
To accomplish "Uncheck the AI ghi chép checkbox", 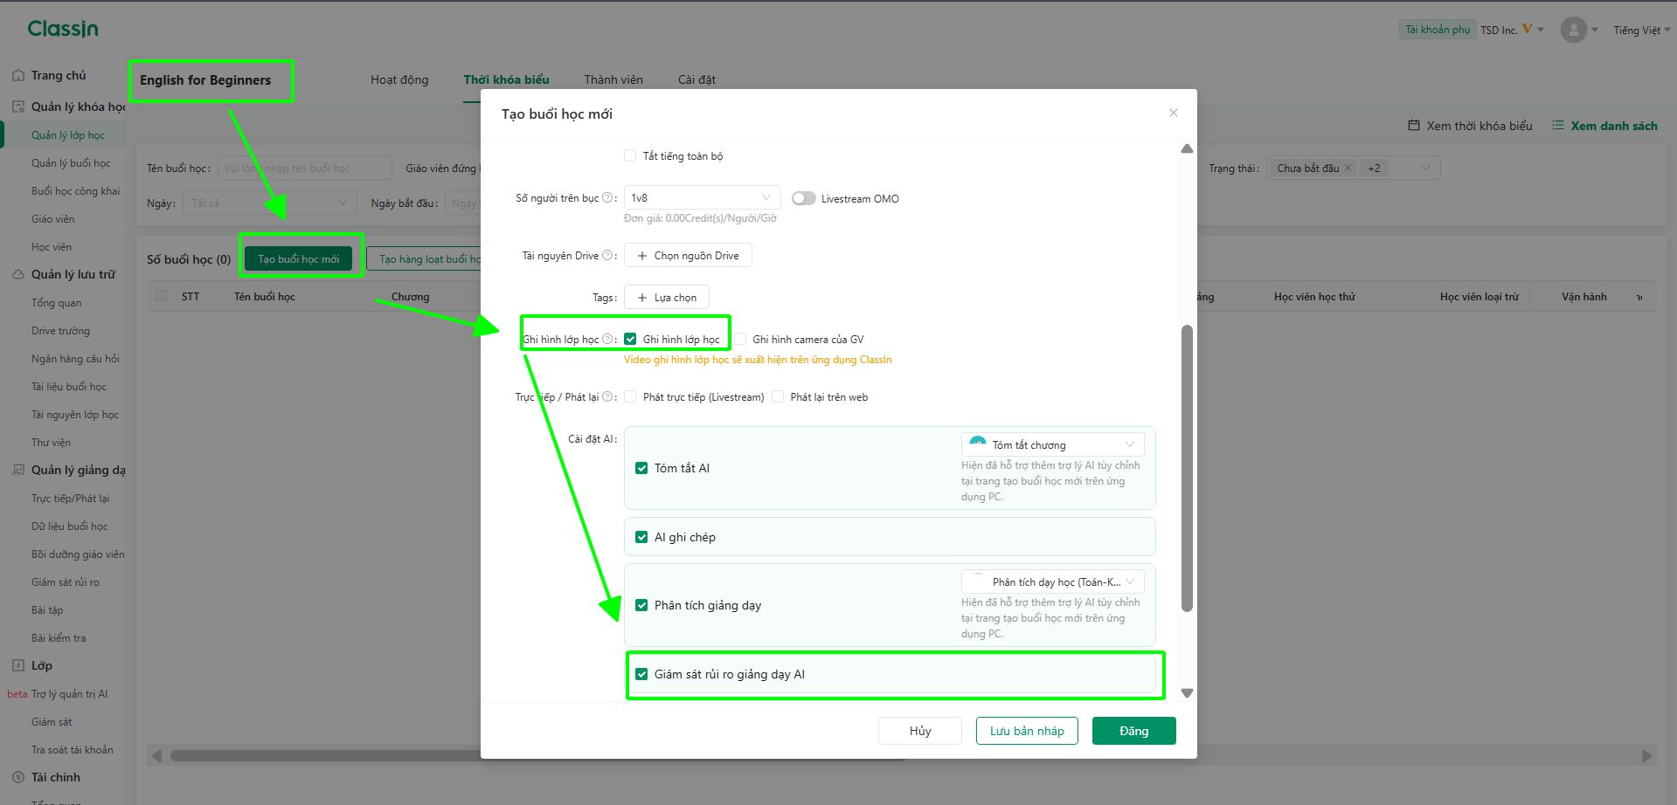I will click(641, 538).
